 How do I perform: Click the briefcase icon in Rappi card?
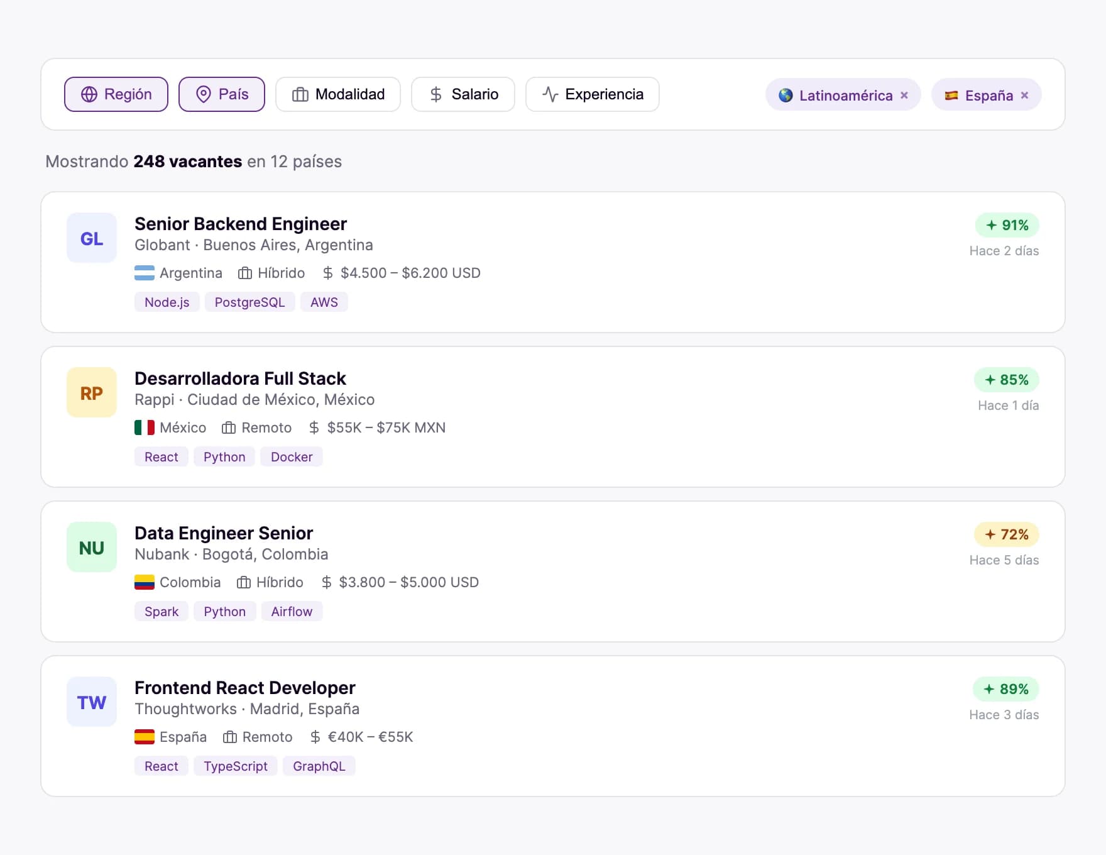[229, 427]
